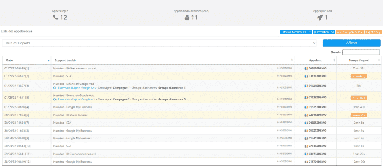The image size is (383, 167).
Task: Open Extension d'appel Google Ads link, Campagne 2
Action: click(77, 99)
